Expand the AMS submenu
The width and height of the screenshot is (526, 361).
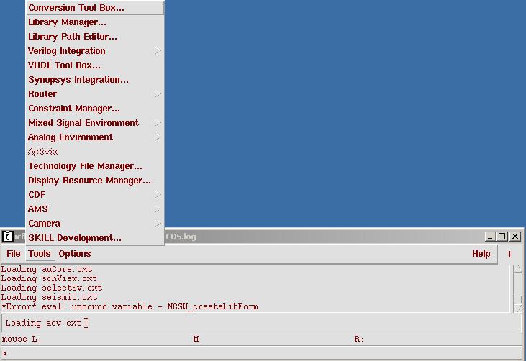[38, 209]
